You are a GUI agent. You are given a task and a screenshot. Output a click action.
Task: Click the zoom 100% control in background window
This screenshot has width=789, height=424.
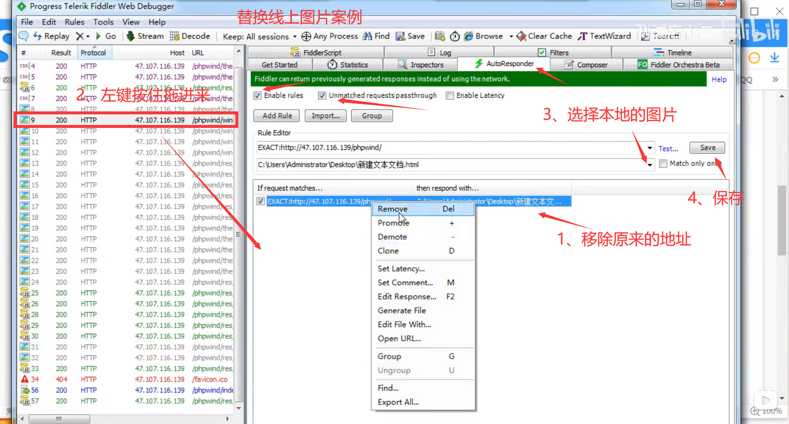click(x=766, y=411)
